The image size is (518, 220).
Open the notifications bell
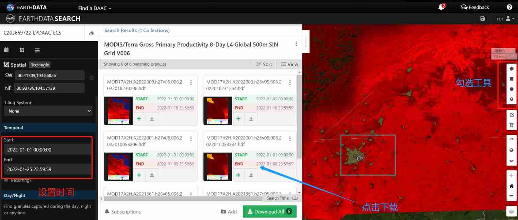click(441, 7)
